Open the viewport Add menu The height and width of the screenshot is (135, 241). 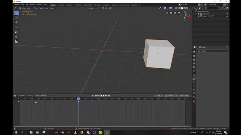point(47,8)
